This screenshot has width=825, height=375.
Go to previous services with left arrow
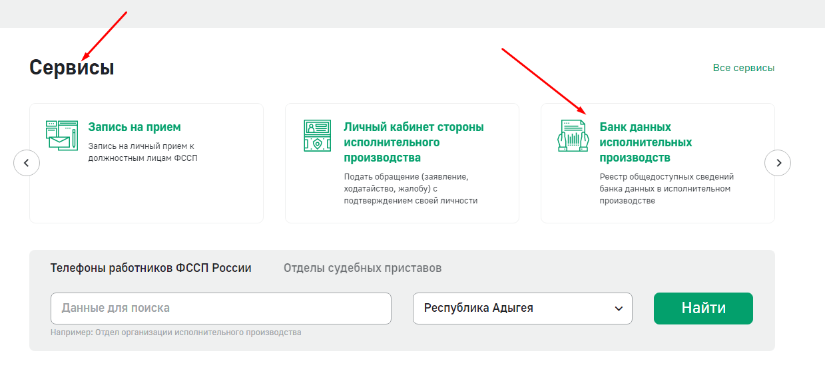click(x=27, y=163)
